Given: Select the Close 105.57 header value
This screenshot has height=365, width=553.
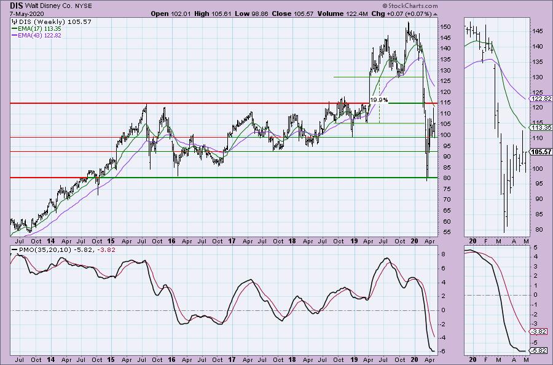Looking at the screenshot, I should click(x=292, y=14).
